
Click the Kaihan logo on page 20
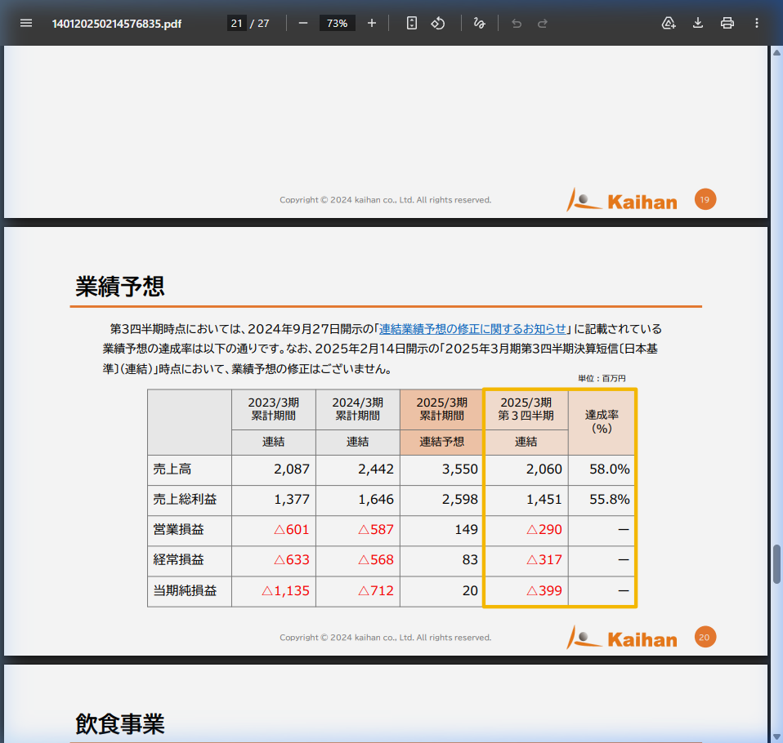coord(622,637)
